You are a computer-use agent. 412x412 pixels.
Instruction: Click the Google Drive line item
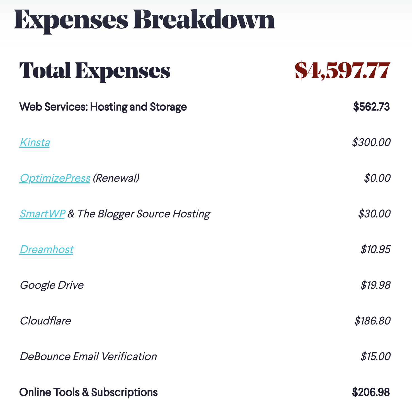[x=52, y=285]
